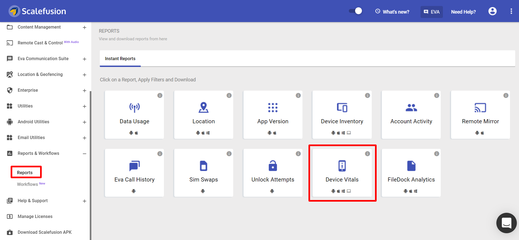The image size is (519, 240).
Task: Show info for the Account Activity report
Action: 437,96
